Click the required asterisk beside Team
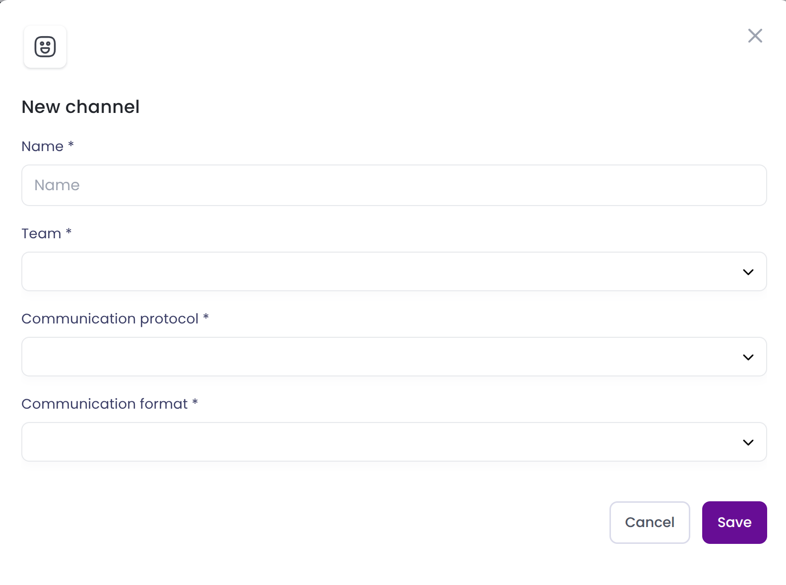The image size is (786, 585). pyautogui.click(x=69, y=231)
